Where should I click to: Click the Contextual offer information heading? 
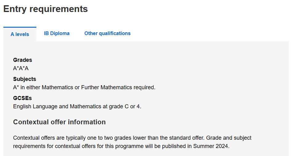59,122
